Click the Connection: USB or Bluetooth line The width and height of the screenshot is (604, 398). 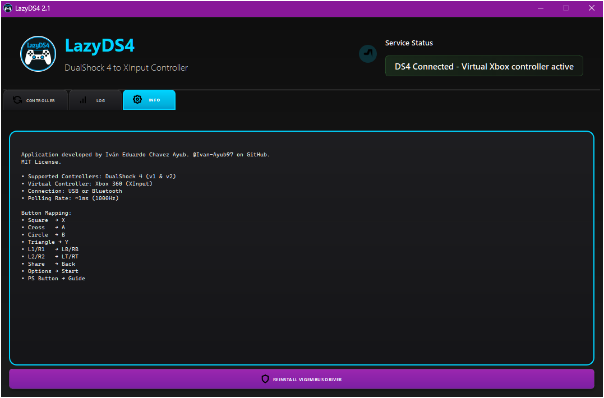click(72, 191)
